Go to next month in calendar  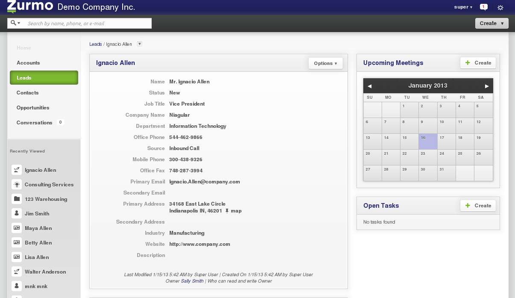tap(487, 86)
